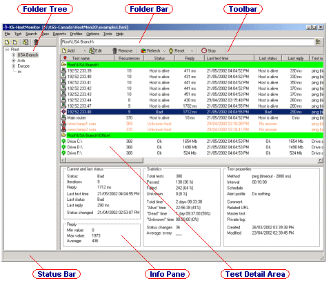Click the 1702 ms reply value
This screenshot has height=283, width=331.
tap(190, 106)
